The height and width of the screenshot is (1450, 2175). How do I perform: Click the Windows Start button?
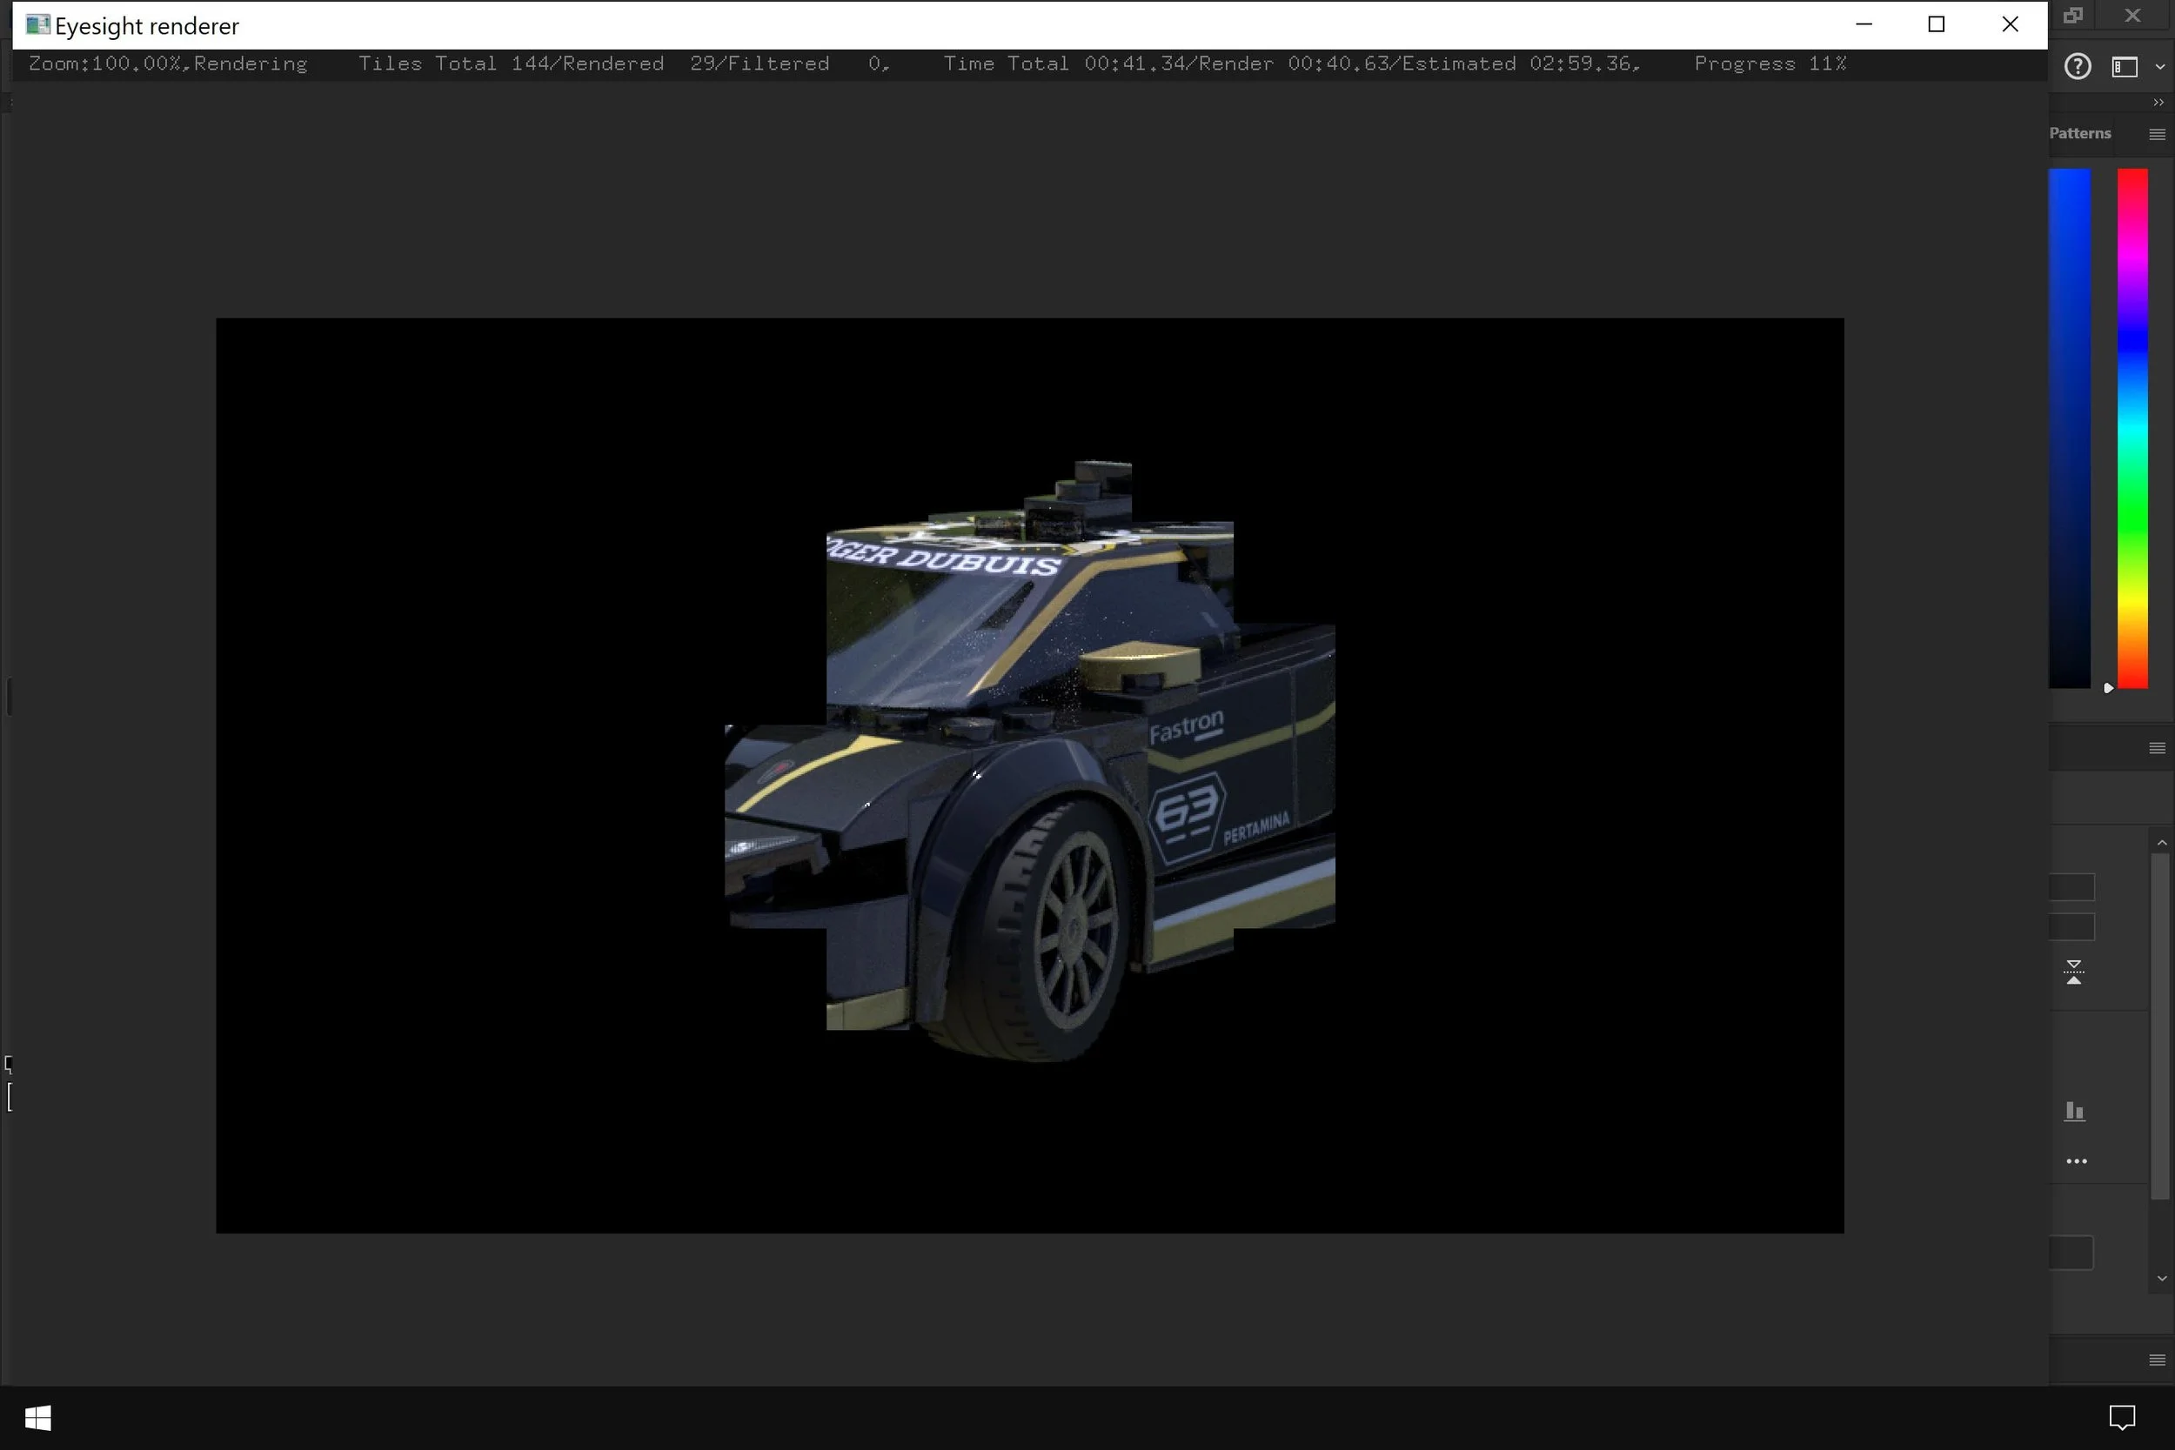click(38, 1418)
